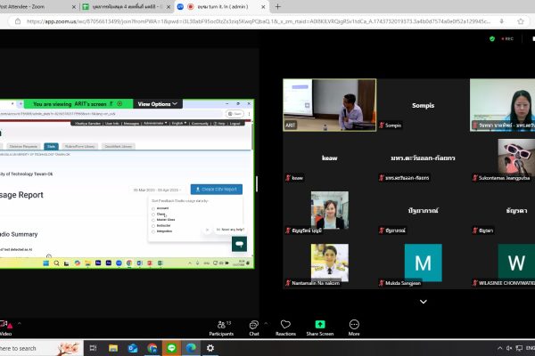Select the Sompis participant tile

click(x=423, y=105)
